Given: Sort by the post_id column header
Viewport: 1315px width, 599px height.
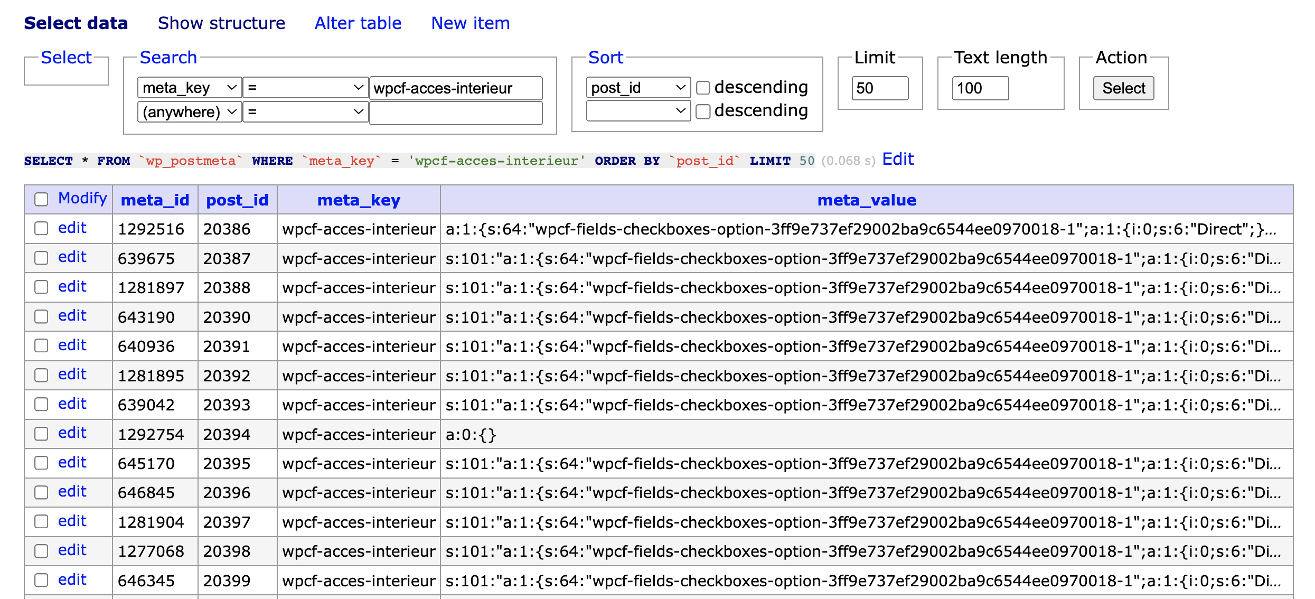Looking at the screenshot, I should point(237,200).
